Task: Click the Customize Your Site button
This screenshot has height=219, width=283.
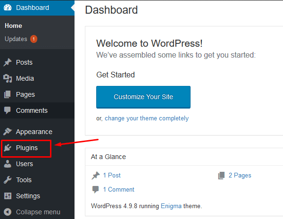Action: point(143,97)
